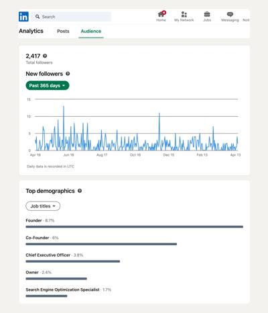Click the Home icon with notification badge
The height and width of the screenshot is (313, 268).
coord(161,14)
